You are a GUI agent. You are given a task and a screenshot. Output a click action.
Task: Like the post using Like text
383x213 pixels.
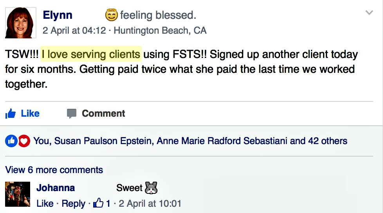pos(30,113)
